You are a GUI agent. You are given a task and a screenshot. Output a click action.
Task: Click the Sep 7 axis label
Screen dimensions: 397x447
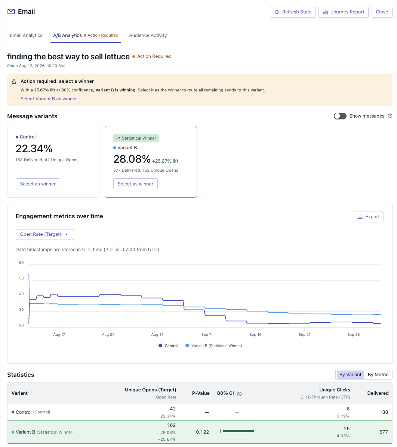pyautogui.click(x=206, y=335)
